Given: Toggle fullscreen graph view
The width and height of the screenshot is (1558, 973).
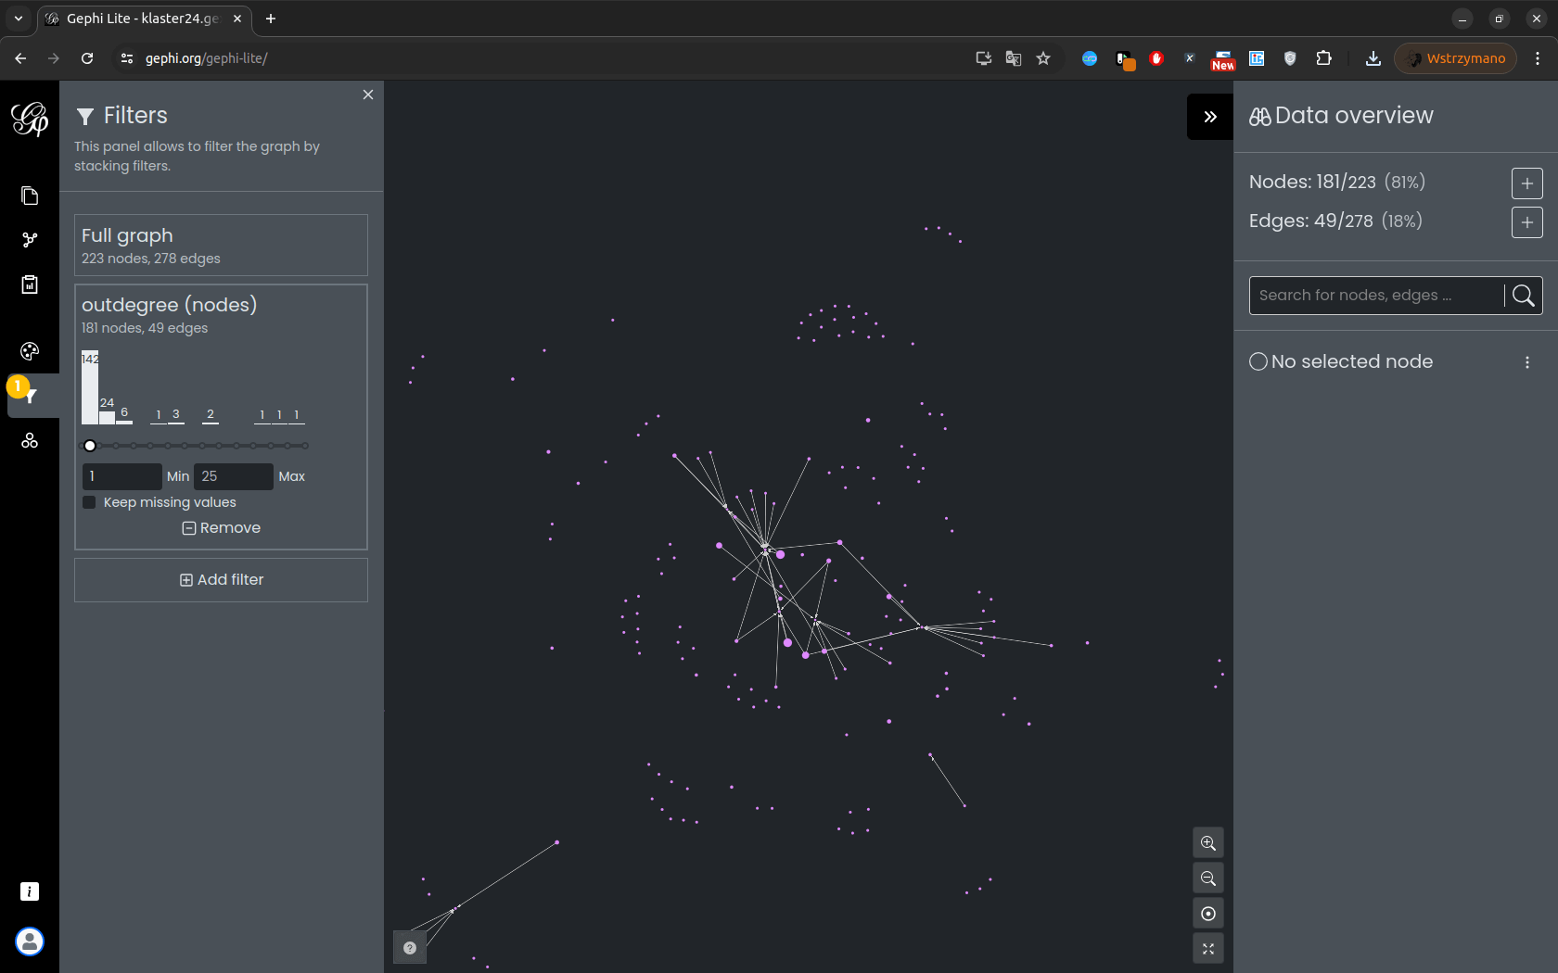Looking at the screenshot, I should (x=1208, y=949).
